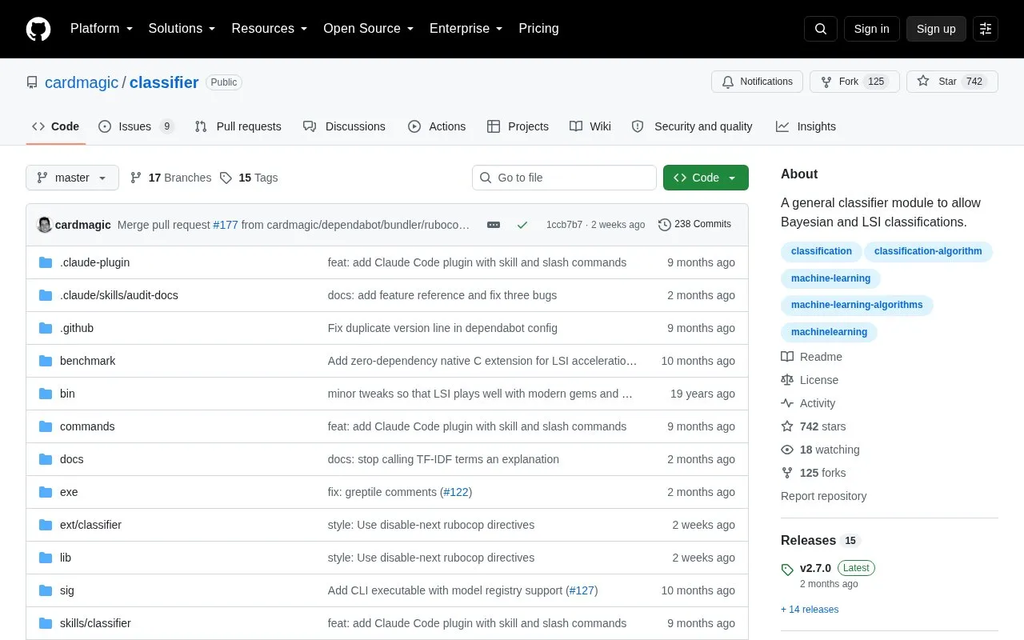1024x640 pixels.
Task: Expand the Open Source menu
Action: [369, 29]
